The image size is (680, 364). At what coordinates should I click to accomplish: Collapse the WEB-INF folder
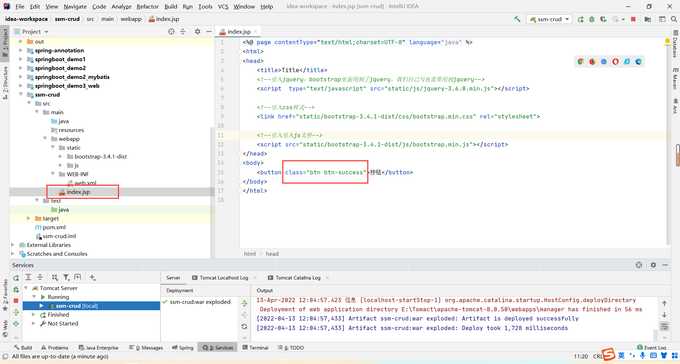[x=53, y=174]
